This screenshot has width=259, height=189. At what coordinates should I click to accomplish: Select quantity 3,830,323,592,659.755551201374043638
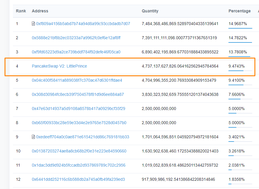[180, 94]
